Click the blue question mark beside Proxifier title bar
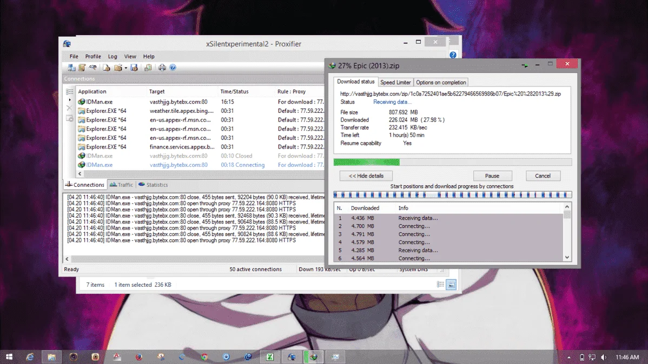Image resolution: width=648 pixels, height=364 pixels. pos(453,55)
